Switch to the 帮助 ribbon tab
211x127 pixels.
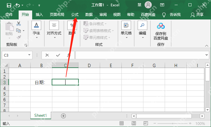131,14
